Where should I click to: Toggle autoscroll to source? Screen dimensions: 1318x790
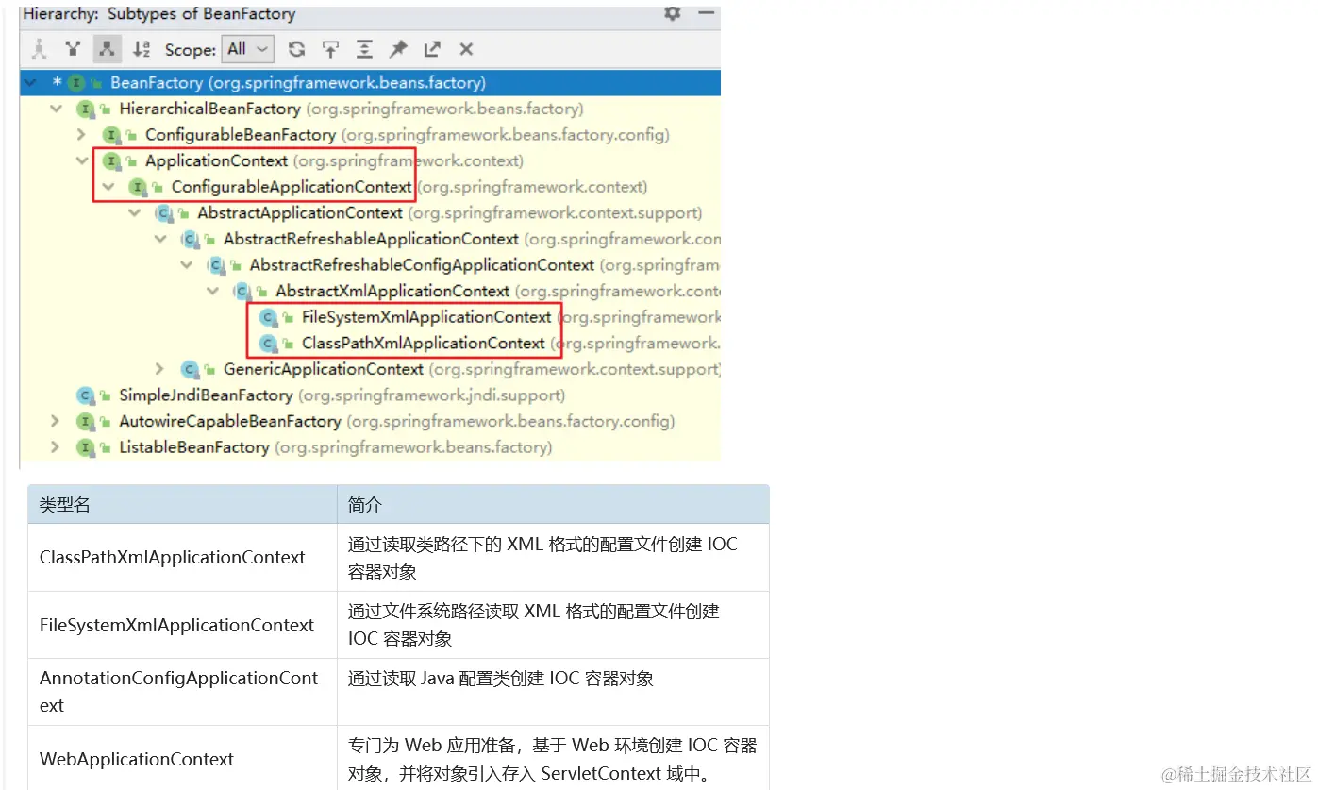[x=330, y=49]
